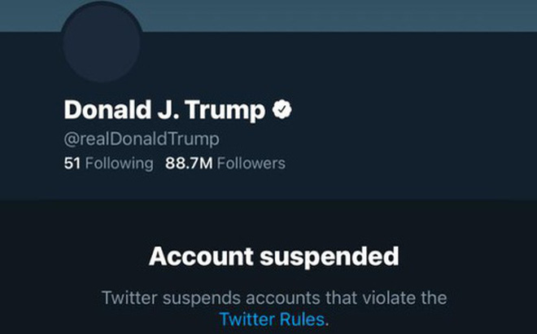The width and height of the screenshot is (537, 334).
Task: Click the @realDonaldTrump handle
Action: [142, 138]
